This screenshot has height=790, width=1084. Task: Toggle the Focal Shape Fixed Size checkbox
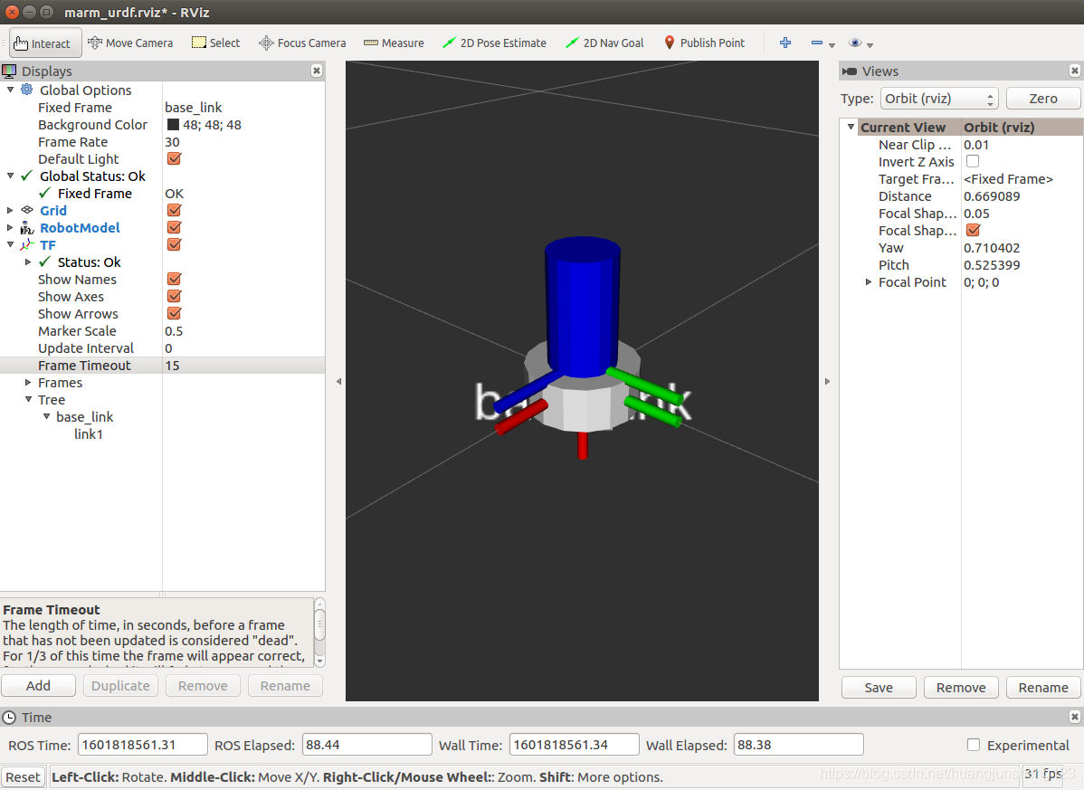973,230
